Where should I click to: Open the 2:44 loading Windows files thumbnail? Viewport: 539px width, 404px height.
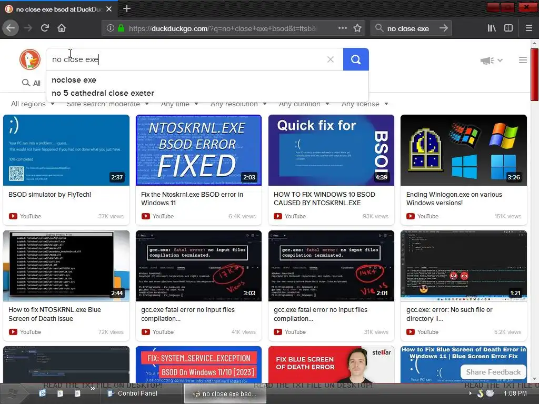point(66,266)
